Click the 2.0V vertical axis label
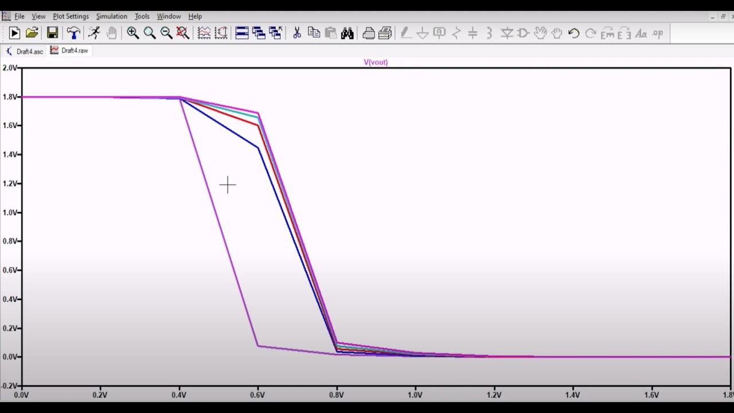734x413 pixels. pos(10,68)
